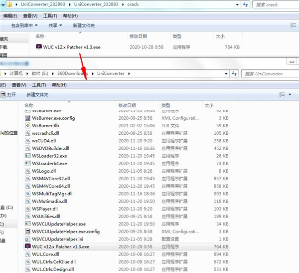
Task: Click the WSLogo.dll file icon
Action: tap(28, 171)
